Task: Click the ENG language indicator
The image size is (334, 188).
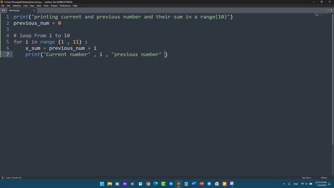Action: pos(296,184)
